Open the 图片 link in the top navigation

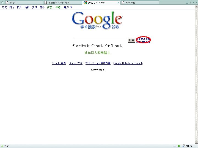point(12,7)
